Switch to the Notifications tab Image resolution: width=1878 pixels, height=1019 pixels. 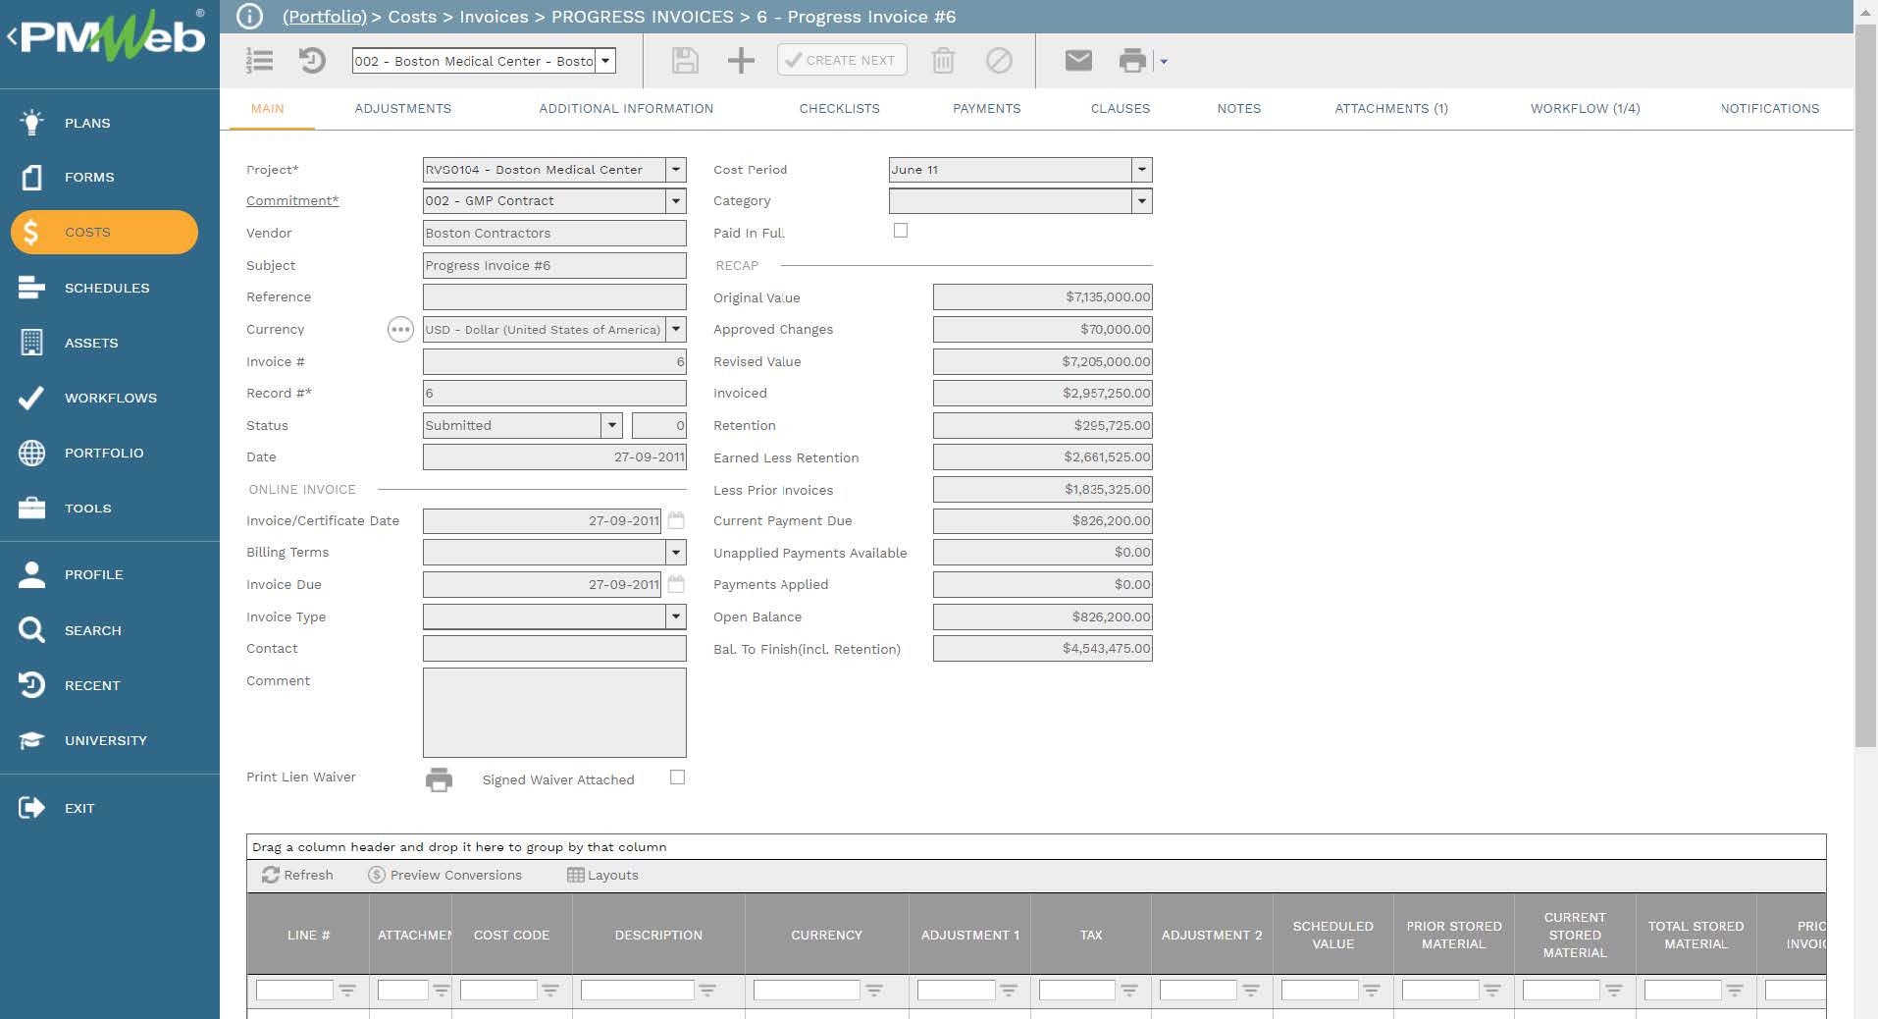(x=1770, y=109)
